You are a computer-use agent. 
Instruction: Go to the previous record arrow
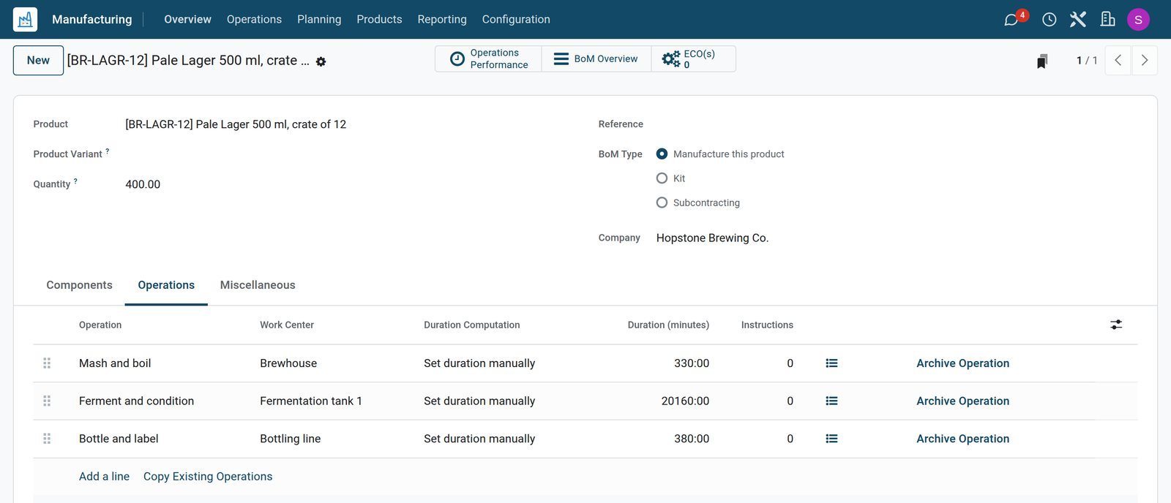pyautogui.click(x=1118, y=61)
